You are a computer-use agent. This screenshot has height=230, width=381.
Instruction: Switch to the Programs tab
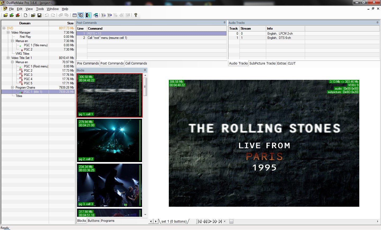click(108, 221)
